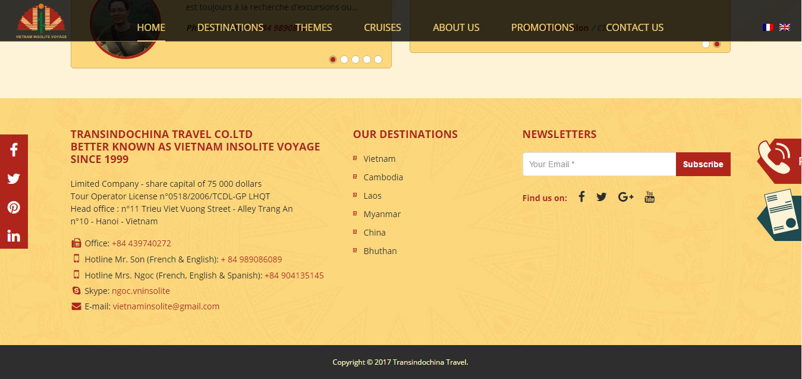Select second testimonial slide dot, left card
This screenshot has height=379, width=802.
tap(344, 59)
